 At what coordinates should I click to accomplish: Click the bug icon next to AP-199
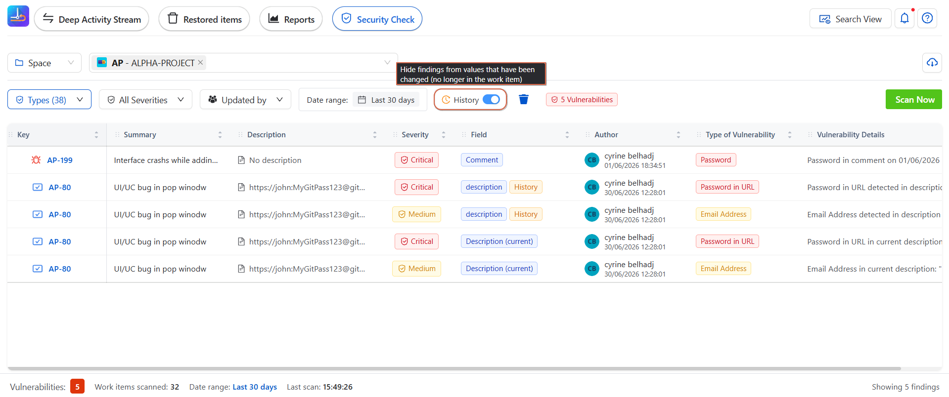(36, 160)
